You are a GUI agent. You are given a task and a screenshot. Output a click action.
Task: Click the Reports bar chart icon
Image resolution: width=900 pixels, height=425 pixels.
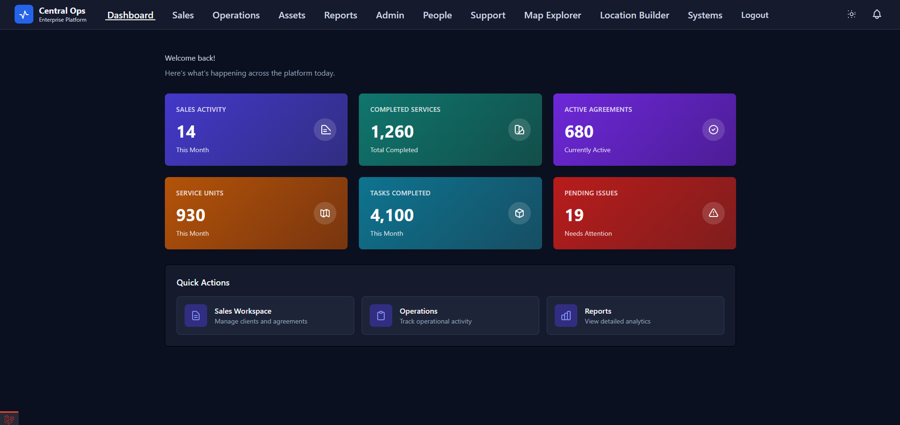click(x=566, y=316)
